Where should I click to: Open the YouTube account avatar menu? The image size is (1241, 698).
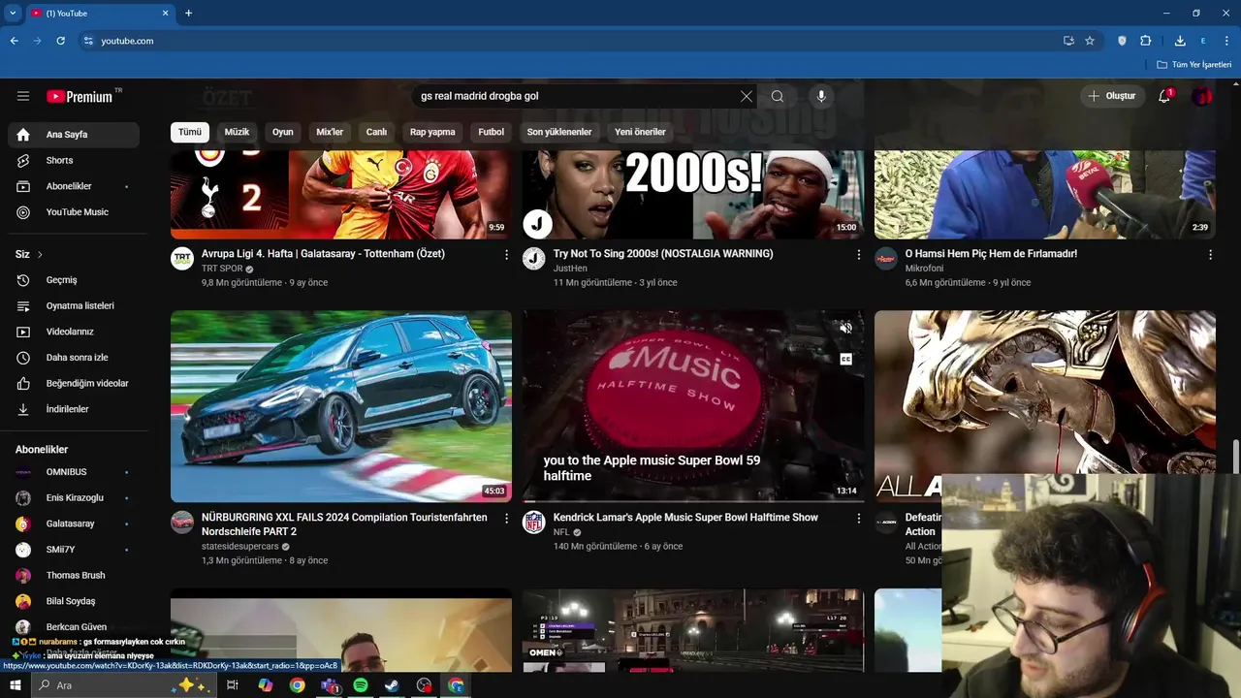click(x=1202, y=96)
